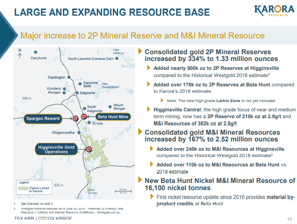Viewport: 297px width, 224px height.
Task: Click the bullet arrow for 'Added over 240k oz'
Action: tap(151, 148)
